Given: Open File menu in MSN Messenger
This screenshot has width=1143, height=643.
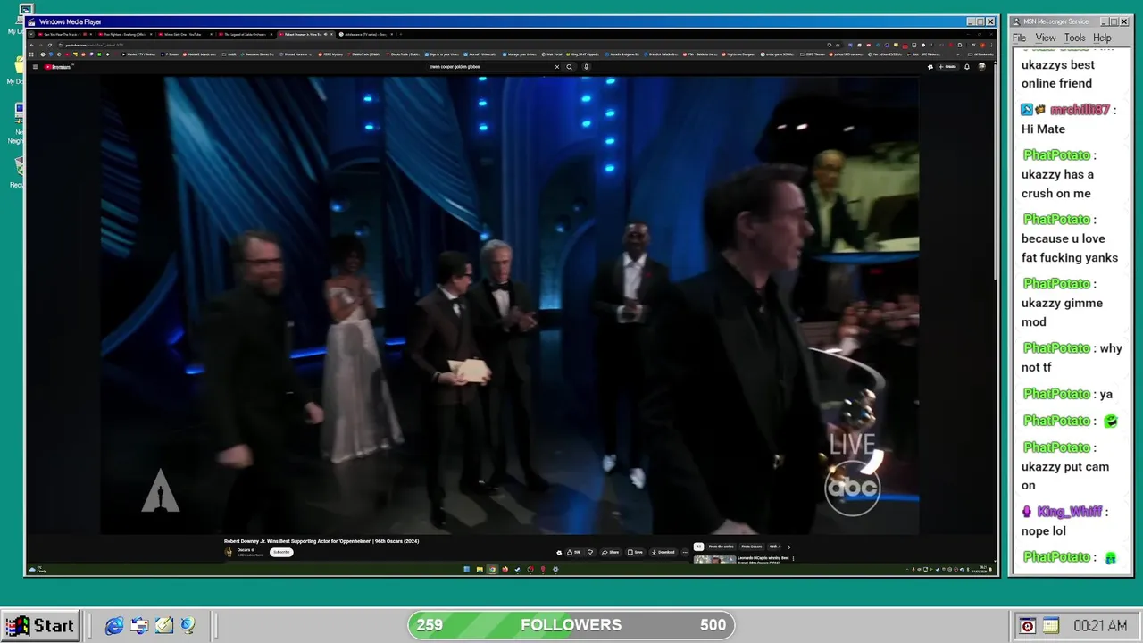Looking at the screenshot, I should coord(1019,38).
